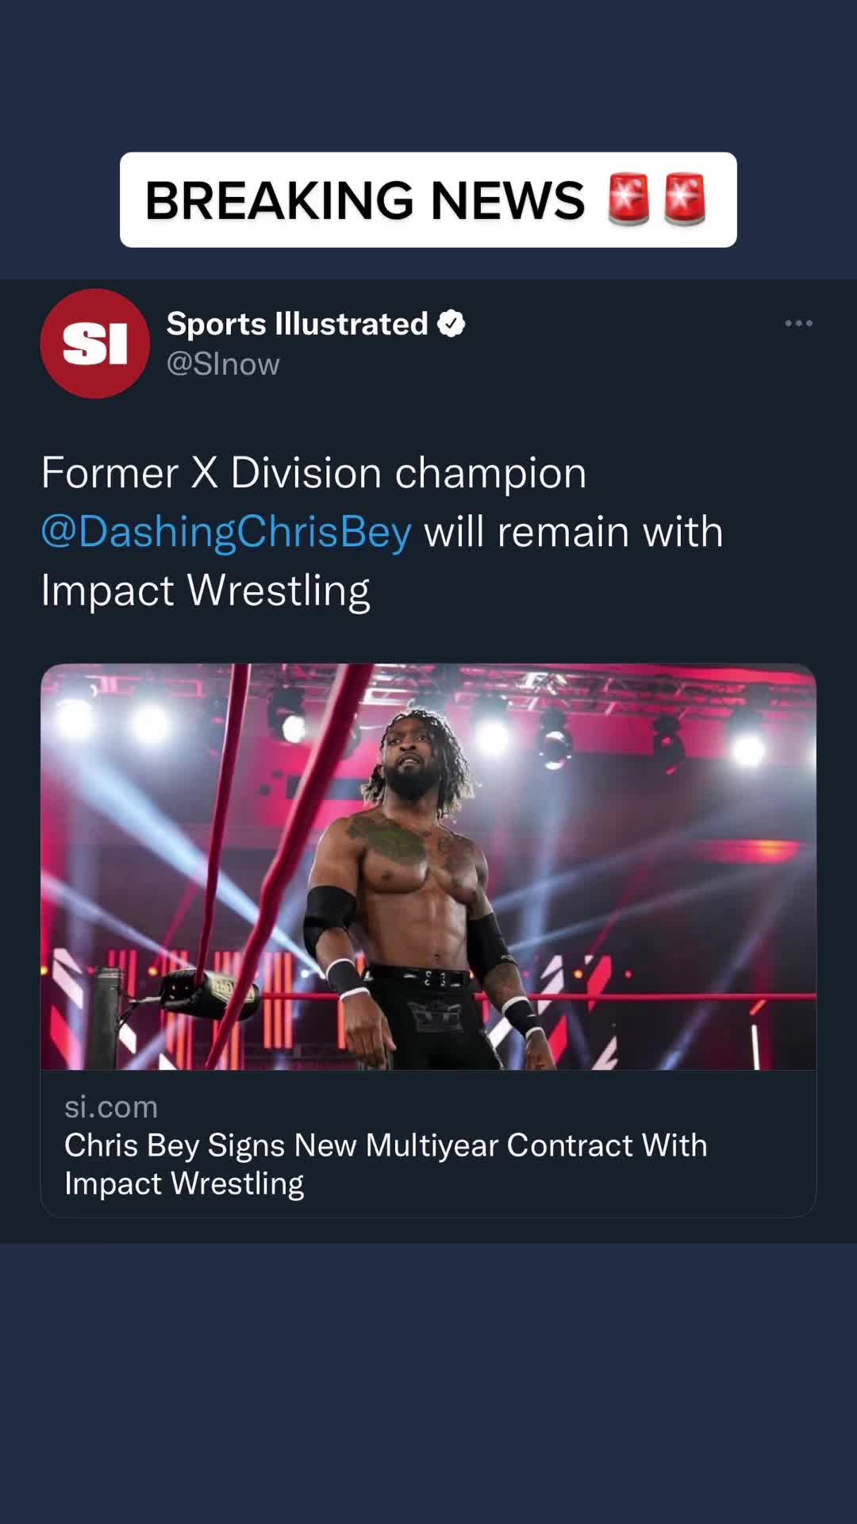Open the three-dot more options menu

798,323
